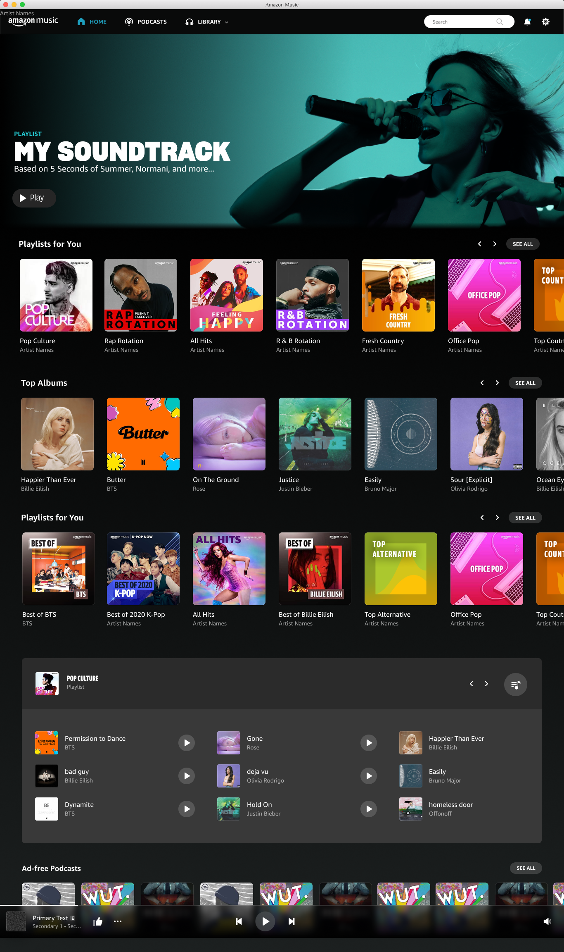
Task: Open the On The Ground album
Action: (x=229, y=434)
